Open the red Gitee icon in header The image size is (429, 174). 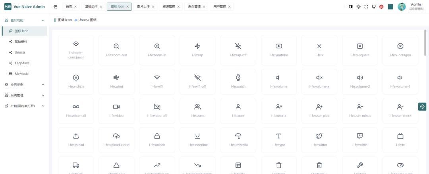381,7
